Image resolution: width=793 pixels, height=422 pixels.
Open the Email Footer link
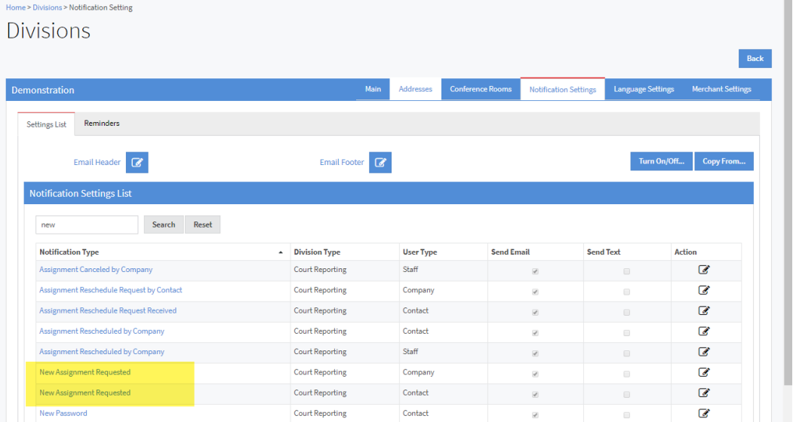coord(342,162)
